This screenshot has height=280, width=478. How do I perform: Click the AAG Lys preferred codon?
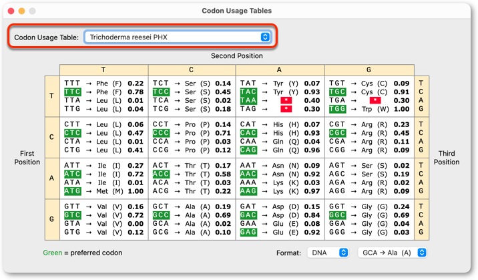(x=248, y=191)
